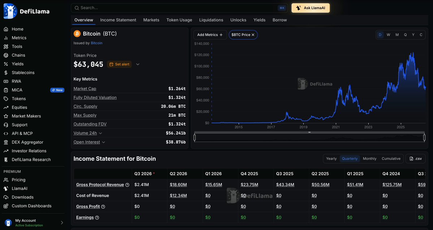The image size is (433, 230).
Task: Expand Open Interest details
Action: pyautogui.click(x=104, y=142)
